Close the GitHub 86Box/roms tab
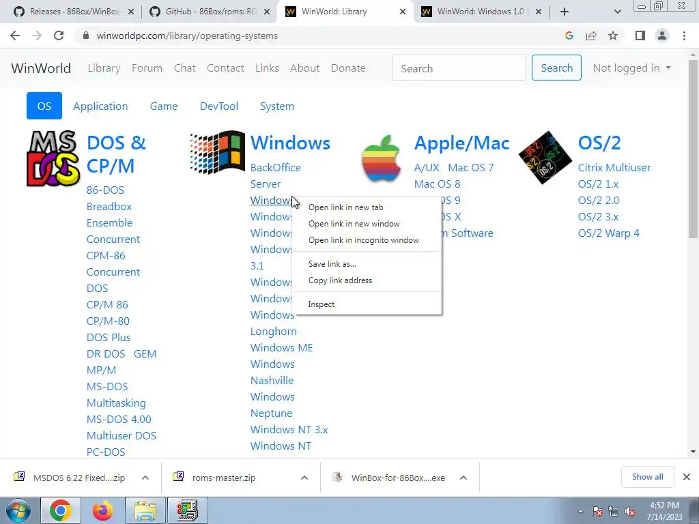The image size is (699, 524). [267, 12]
